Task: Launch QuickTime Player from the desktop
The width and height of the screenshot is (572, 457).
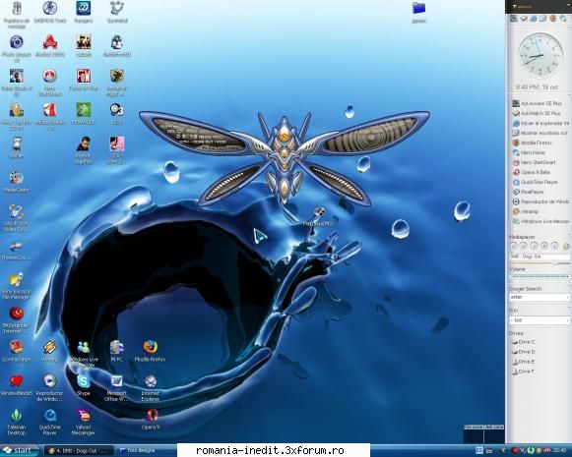Action: [x=49, y=422]
